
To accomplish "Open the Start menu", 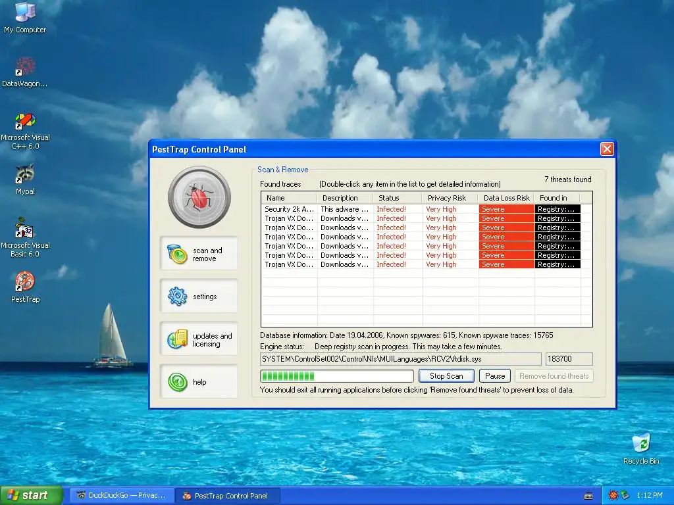I will (x=32, y=495).
